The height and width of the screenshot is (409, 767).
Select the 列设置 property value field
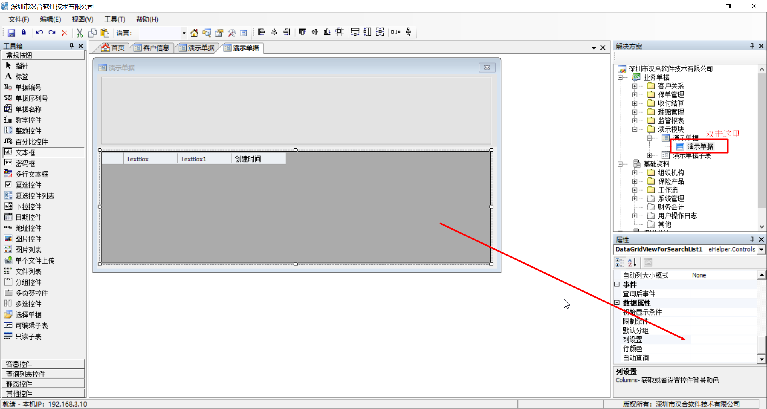724,340
